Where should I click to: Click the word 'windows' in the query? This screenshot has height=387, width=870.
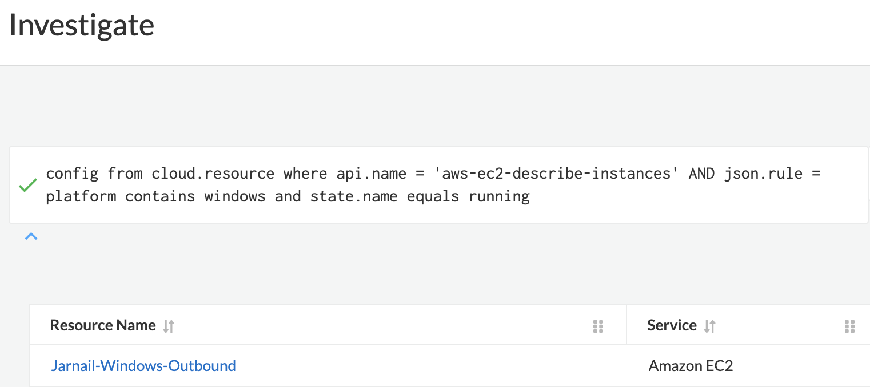point(235,197)
